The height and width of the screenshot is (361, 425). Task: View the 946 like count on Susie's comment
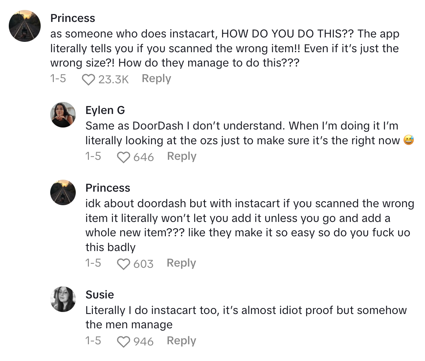[x=144, y=342]
